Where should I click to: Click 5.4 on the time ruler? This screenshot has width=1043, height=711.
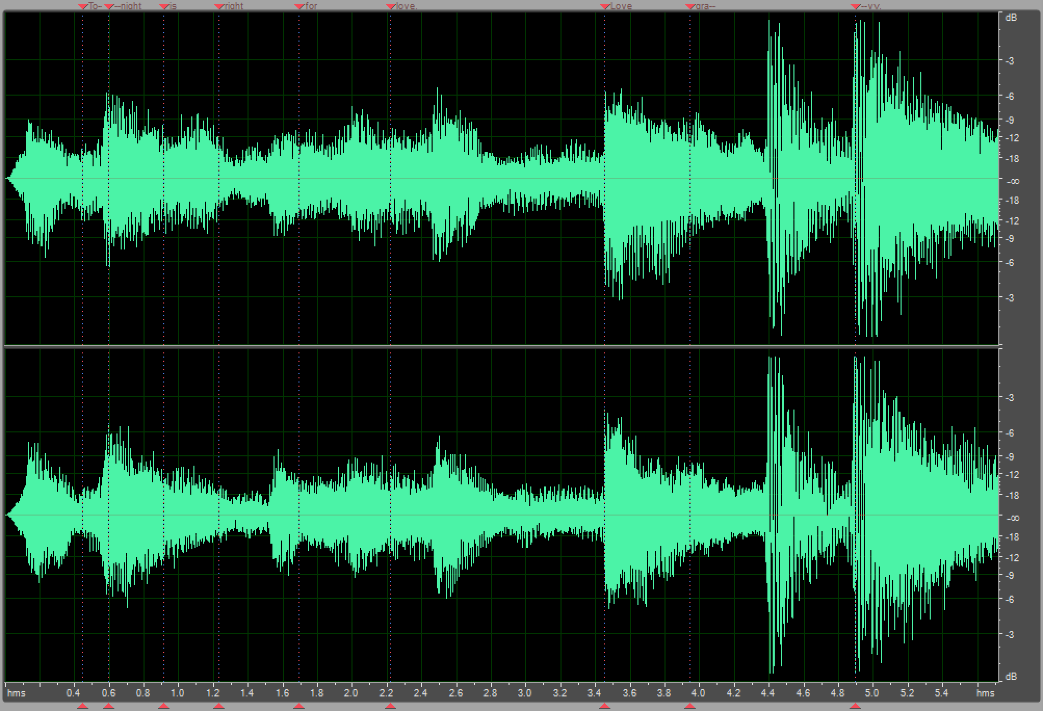click(x=942, y=693)
